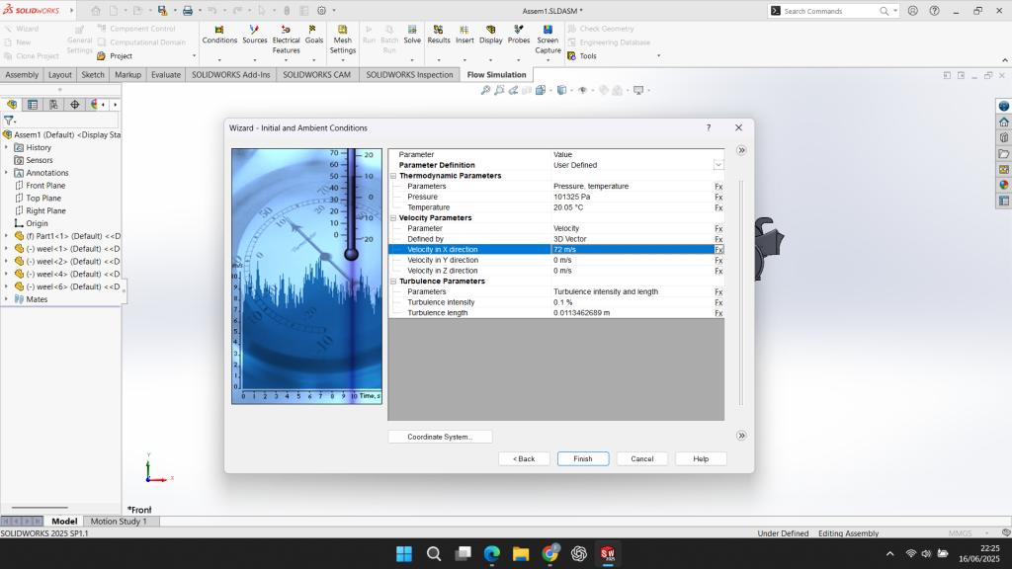Click the Fx button for Turbulence intensity
The width and height of the screenshot is (1012, 569).
point(718,302)
